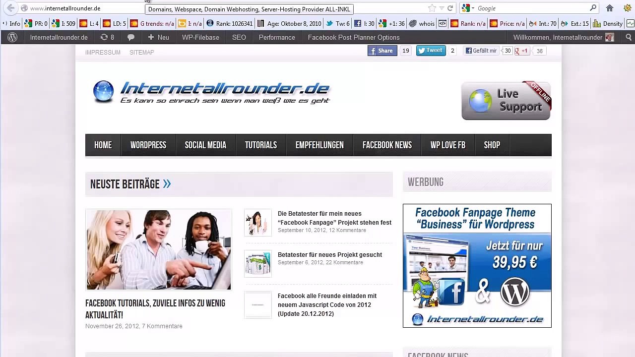This screenshot has width=635, height=357.
Task: Open the IMPRESSUM link
Action: tap(103, 52)
